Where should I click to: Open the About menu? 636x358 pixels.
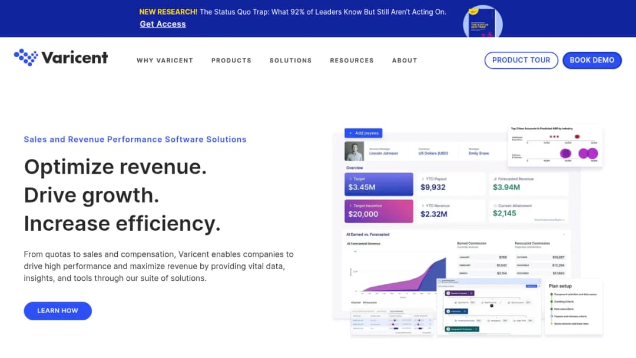tap(405, 61)
